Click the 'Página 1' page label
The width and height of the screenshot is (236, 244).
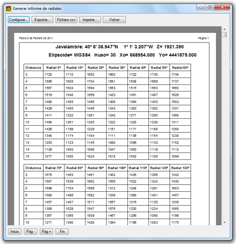(x=203, y=38)
